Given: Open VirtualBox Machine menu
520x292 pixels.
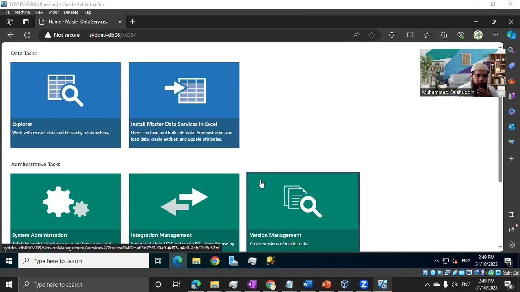Looking at the screenshot, I should coord(22,12).
